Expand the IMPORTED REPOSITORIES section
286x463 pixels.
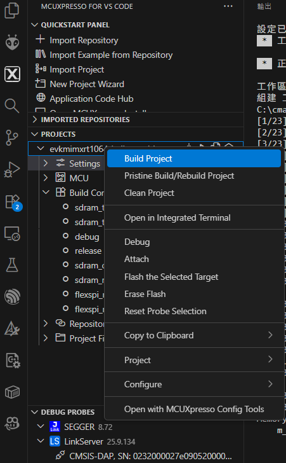click(35, 120)
